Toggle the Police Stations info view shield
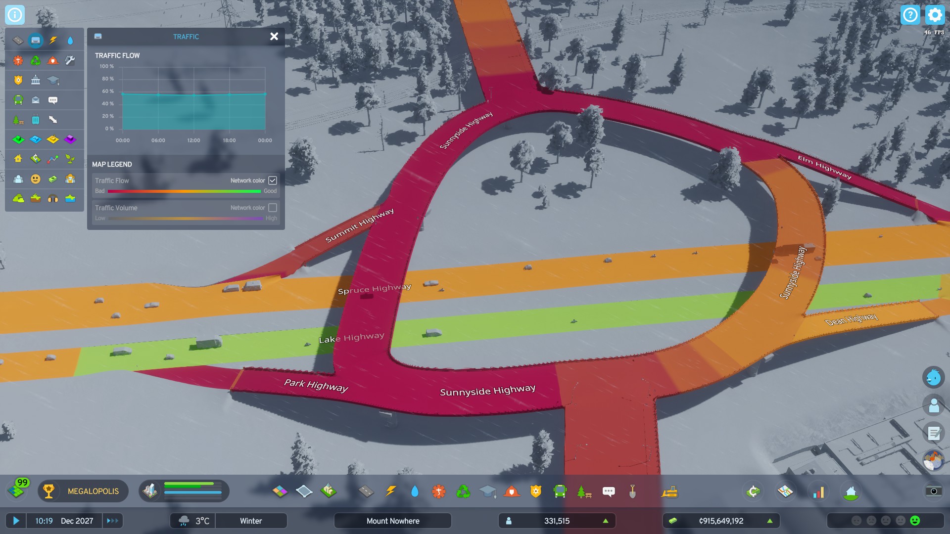The width and height of the screenshot is (950, 534). (18, 80)
